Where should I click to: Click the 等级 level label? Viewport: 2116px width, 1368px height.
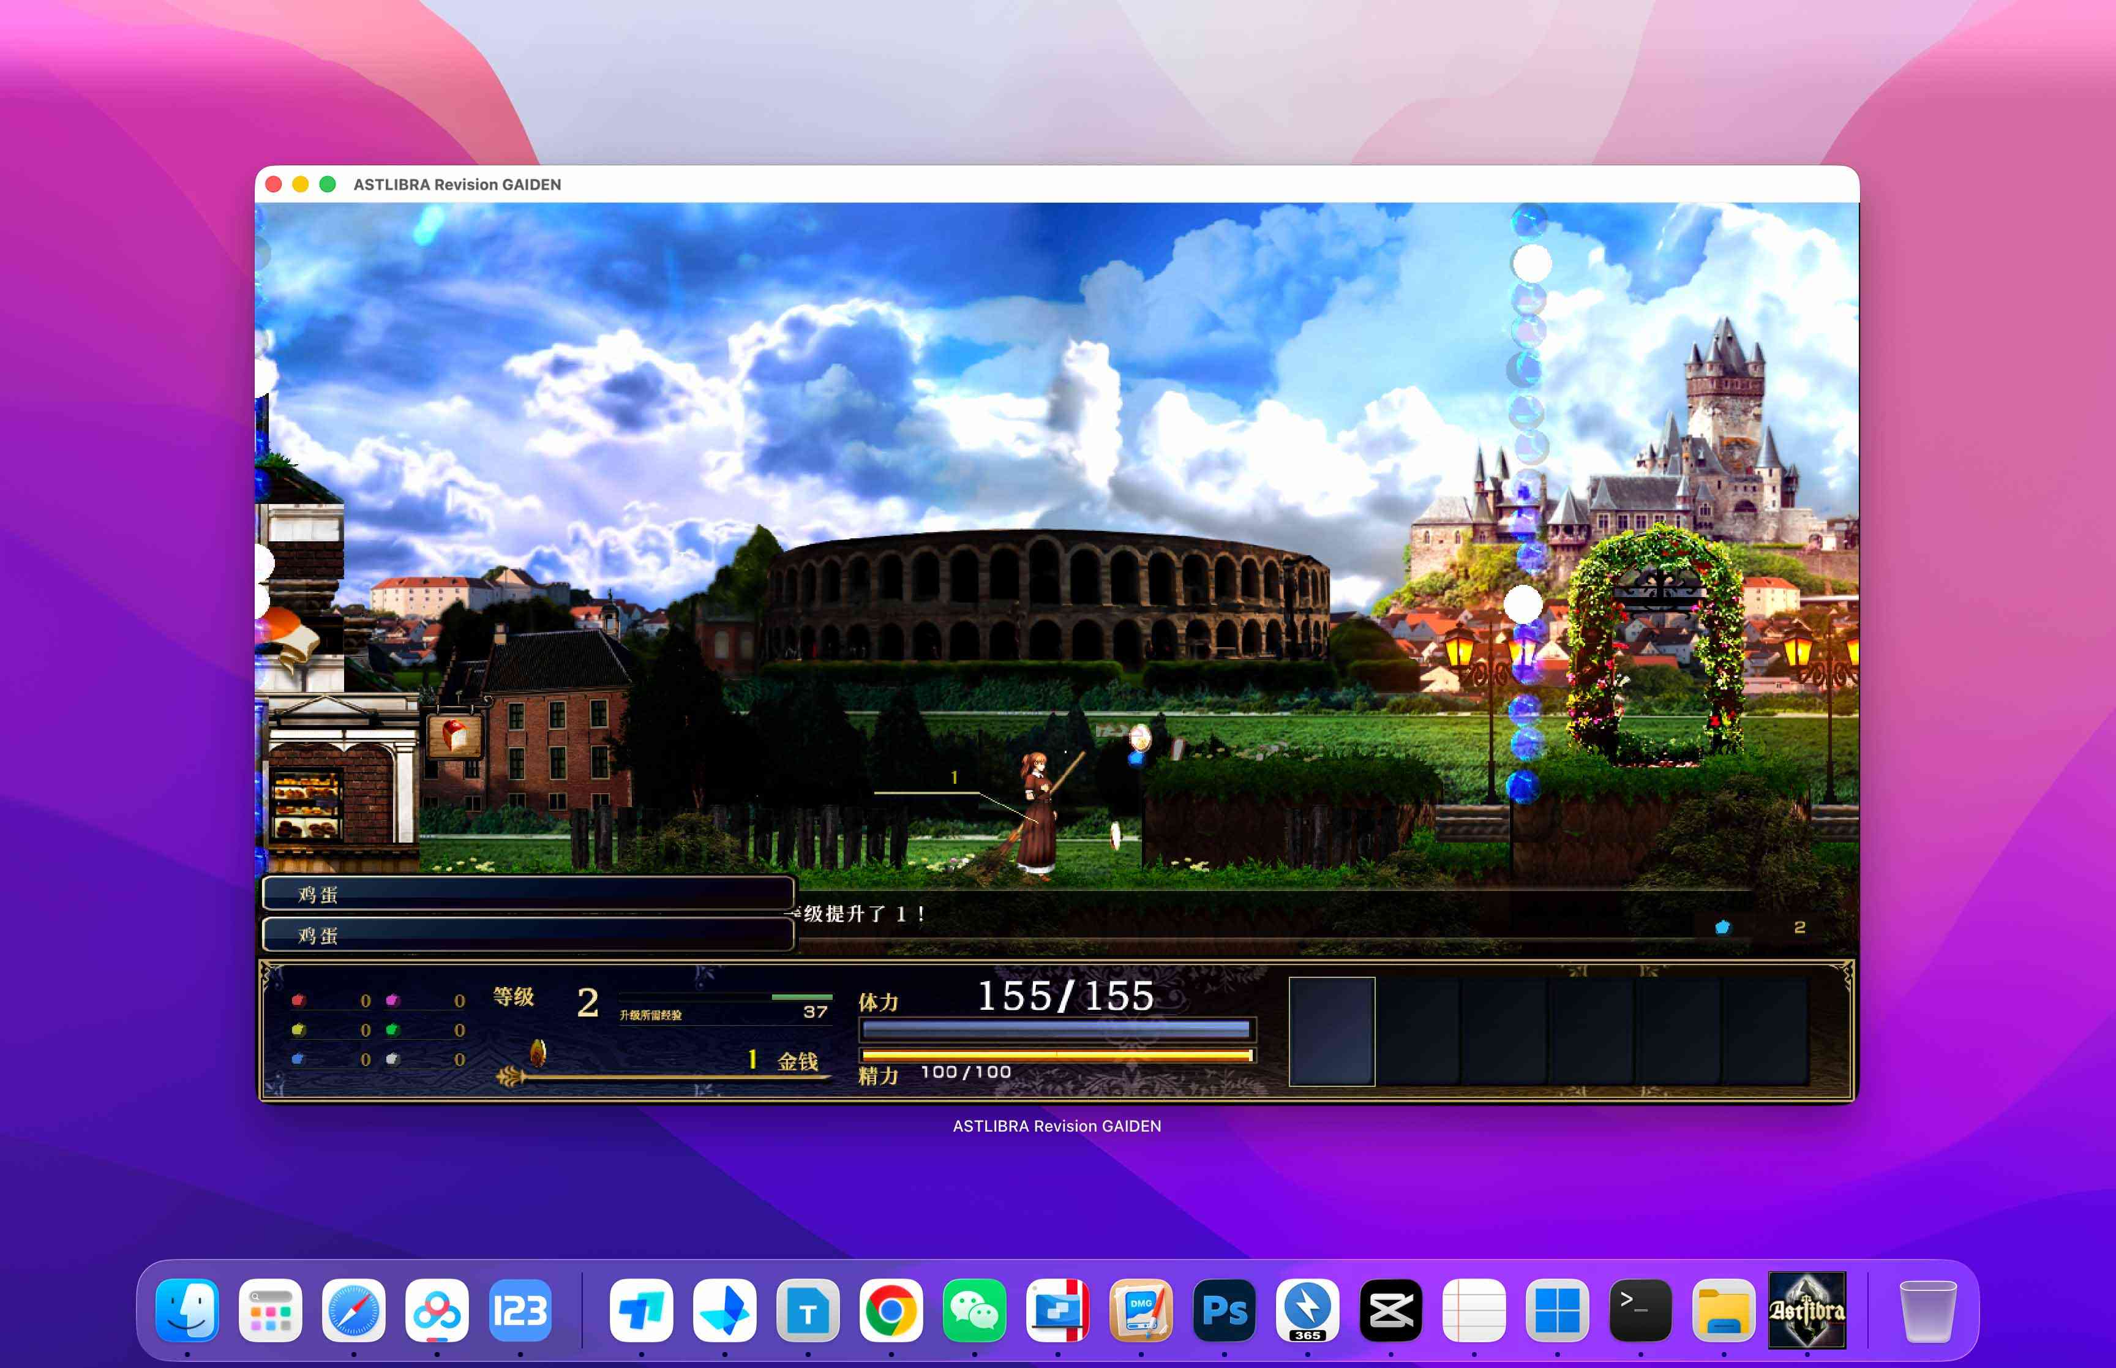tap(514, 997)
